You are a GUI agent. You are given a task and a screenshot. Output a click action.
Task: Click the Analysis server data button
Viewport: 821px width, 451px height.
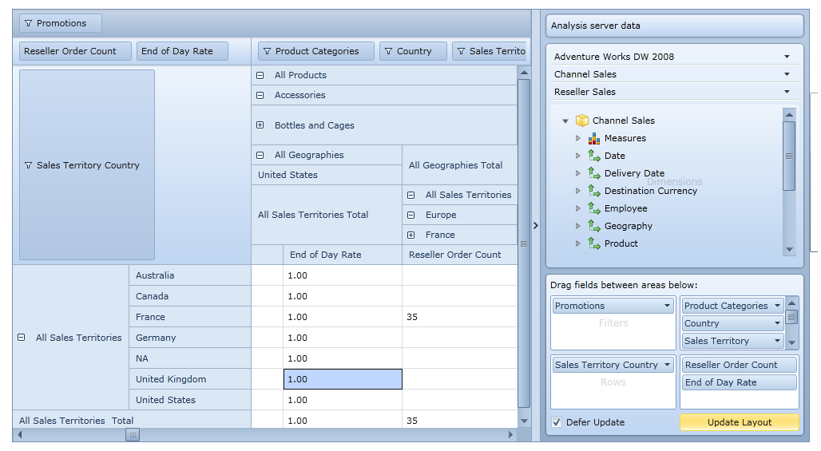pyautogui.click(x=674, y=26)
